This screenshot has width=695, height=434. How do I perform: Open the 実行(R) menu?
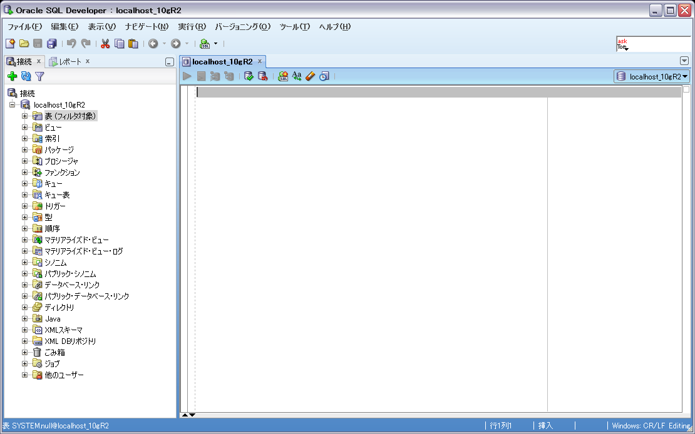(192, 26)
